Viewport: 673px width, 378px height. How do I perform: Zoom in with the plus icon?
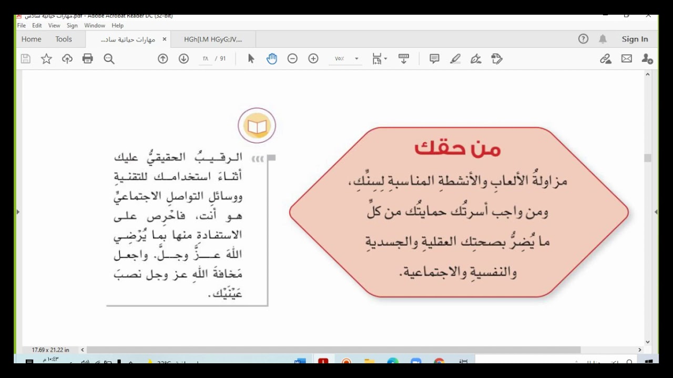coord(313,59)
